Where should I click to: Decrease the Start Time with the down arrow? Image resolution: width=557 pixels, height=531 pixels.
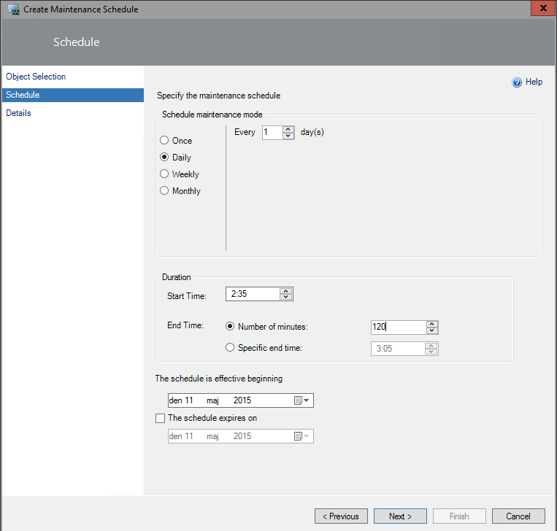click(x=286, y=297)
